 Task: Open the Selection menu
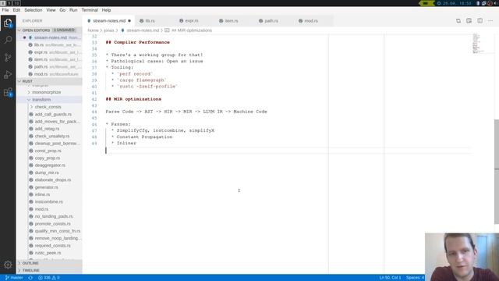(33, 10)
